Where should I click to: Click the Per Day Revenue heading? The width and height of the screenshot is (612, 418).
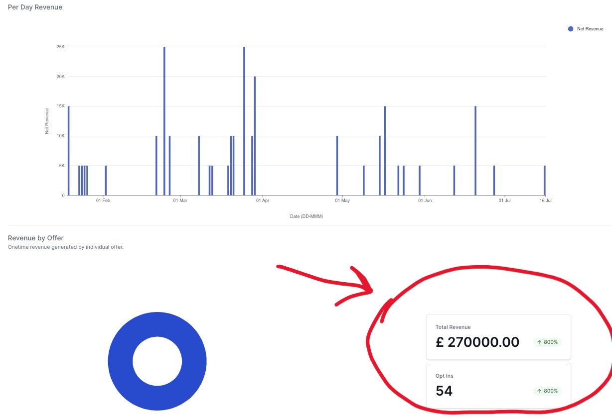35,7
